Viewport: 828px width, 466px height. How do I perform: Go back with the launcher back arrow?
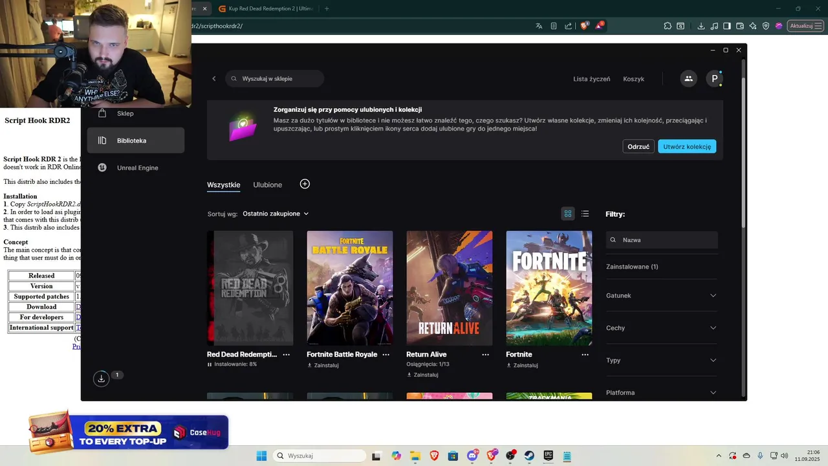click(x=214, y=79)
